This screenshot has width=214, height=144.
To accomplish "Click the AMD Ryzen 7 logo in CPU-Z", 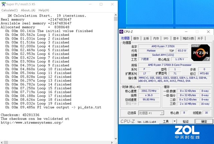I will pos(201,53).
